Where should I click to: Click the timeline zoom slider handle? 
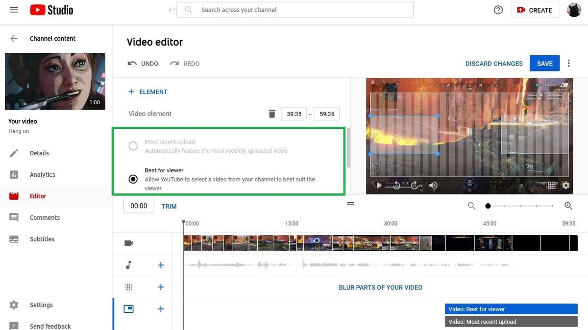[x=488, y=206]
